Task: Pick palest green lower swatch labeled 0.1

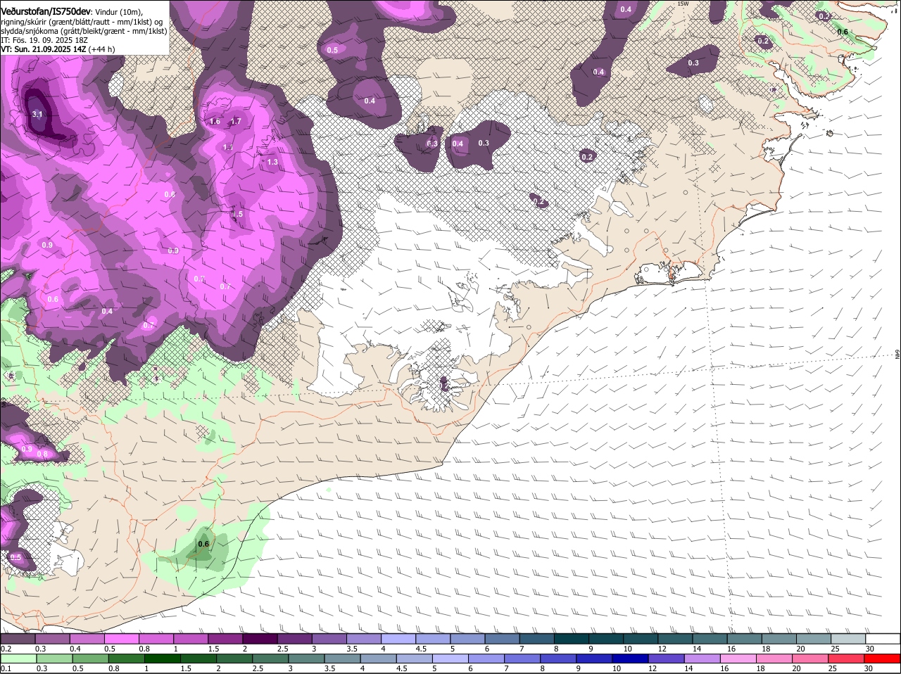Action: tap(18, 659)
